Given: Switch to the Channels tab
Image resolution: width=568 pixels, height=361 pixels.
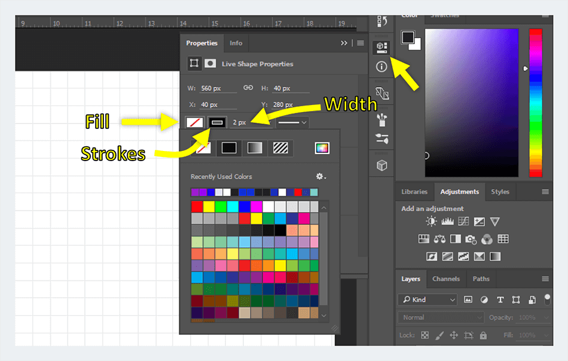Looking at the screenshot, I should [446, 279].
